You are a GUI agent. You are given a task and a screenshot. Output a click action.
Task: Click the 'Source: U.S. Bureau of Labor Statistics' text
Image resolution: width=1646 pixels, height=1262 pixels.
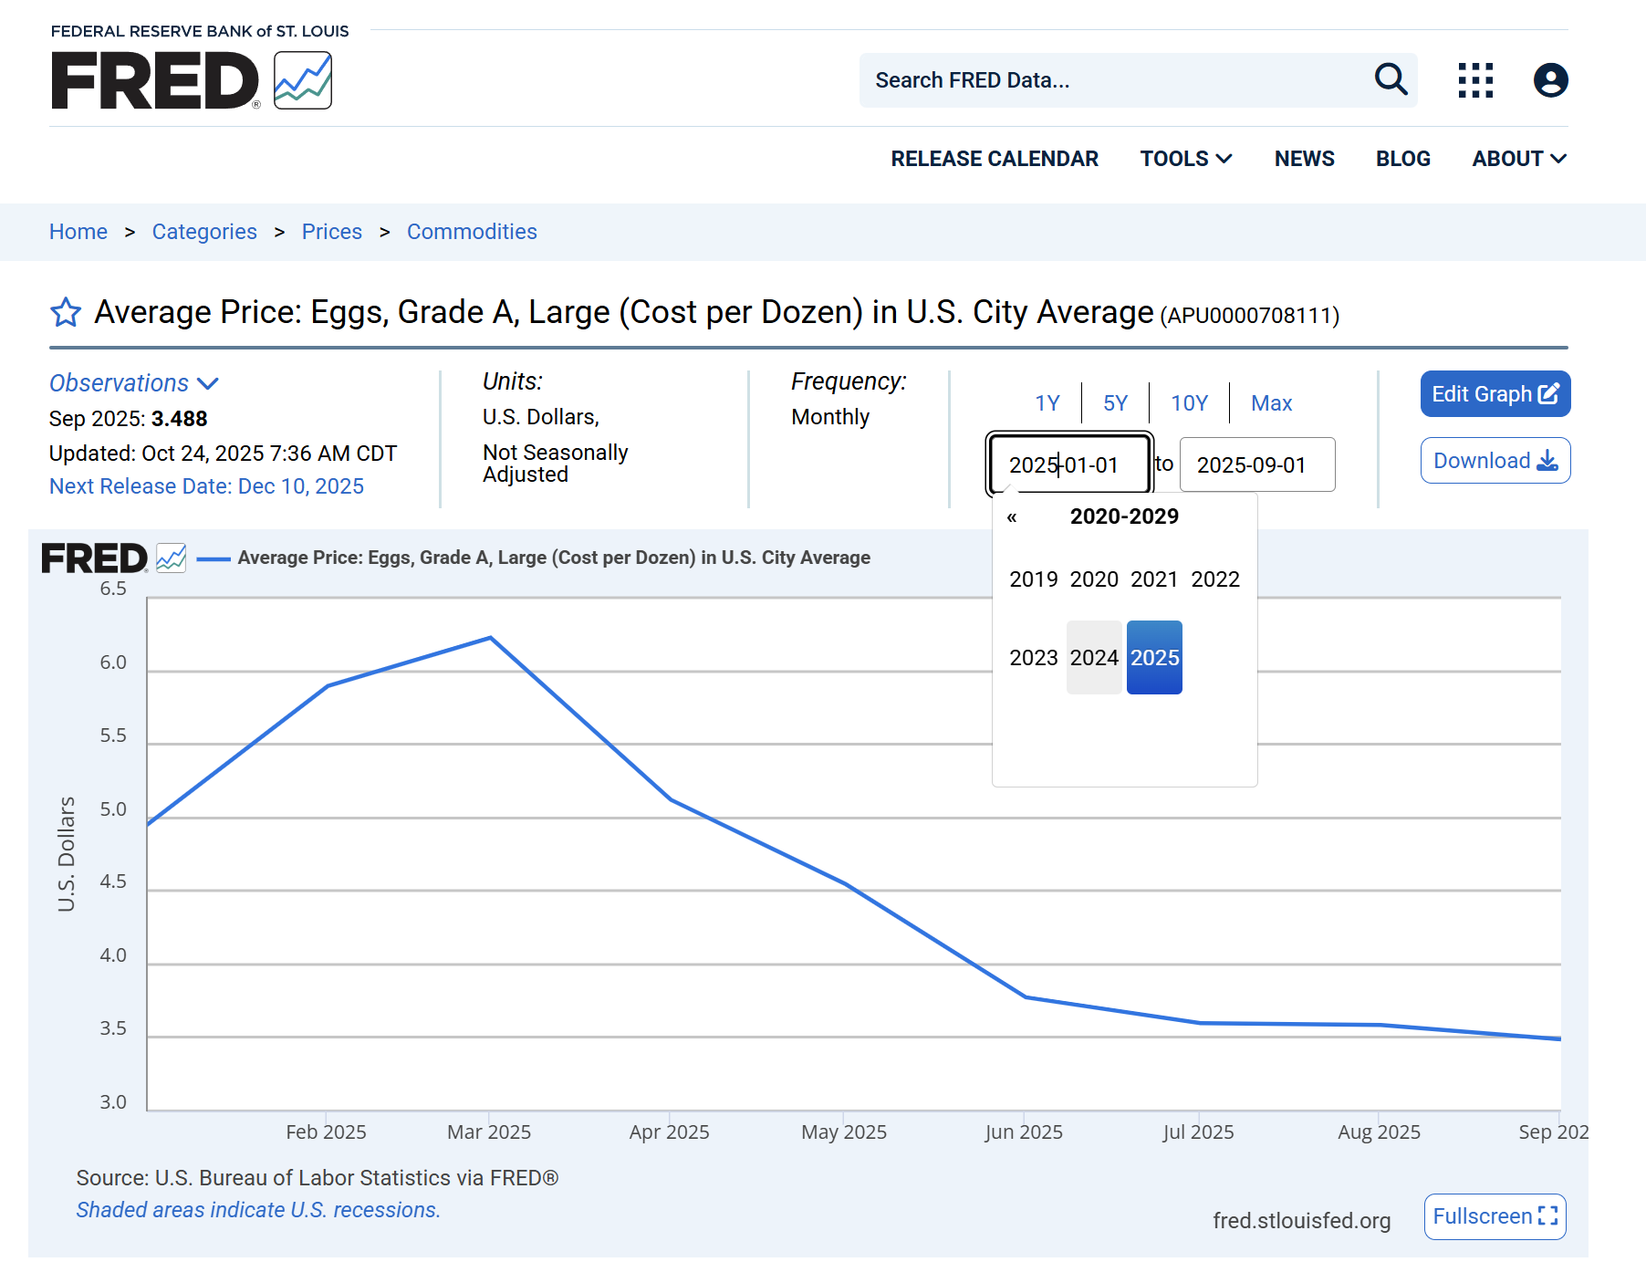(318, 1178)
